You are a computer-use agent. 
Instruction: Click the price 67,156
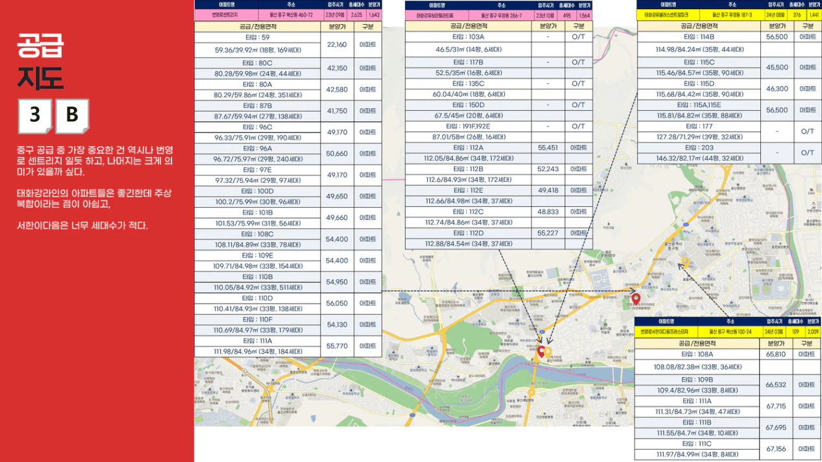(x=775, y=449)
